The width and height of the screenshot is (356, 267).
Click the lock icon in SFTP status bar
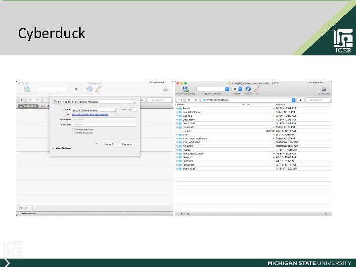click(x=326, y=214)
